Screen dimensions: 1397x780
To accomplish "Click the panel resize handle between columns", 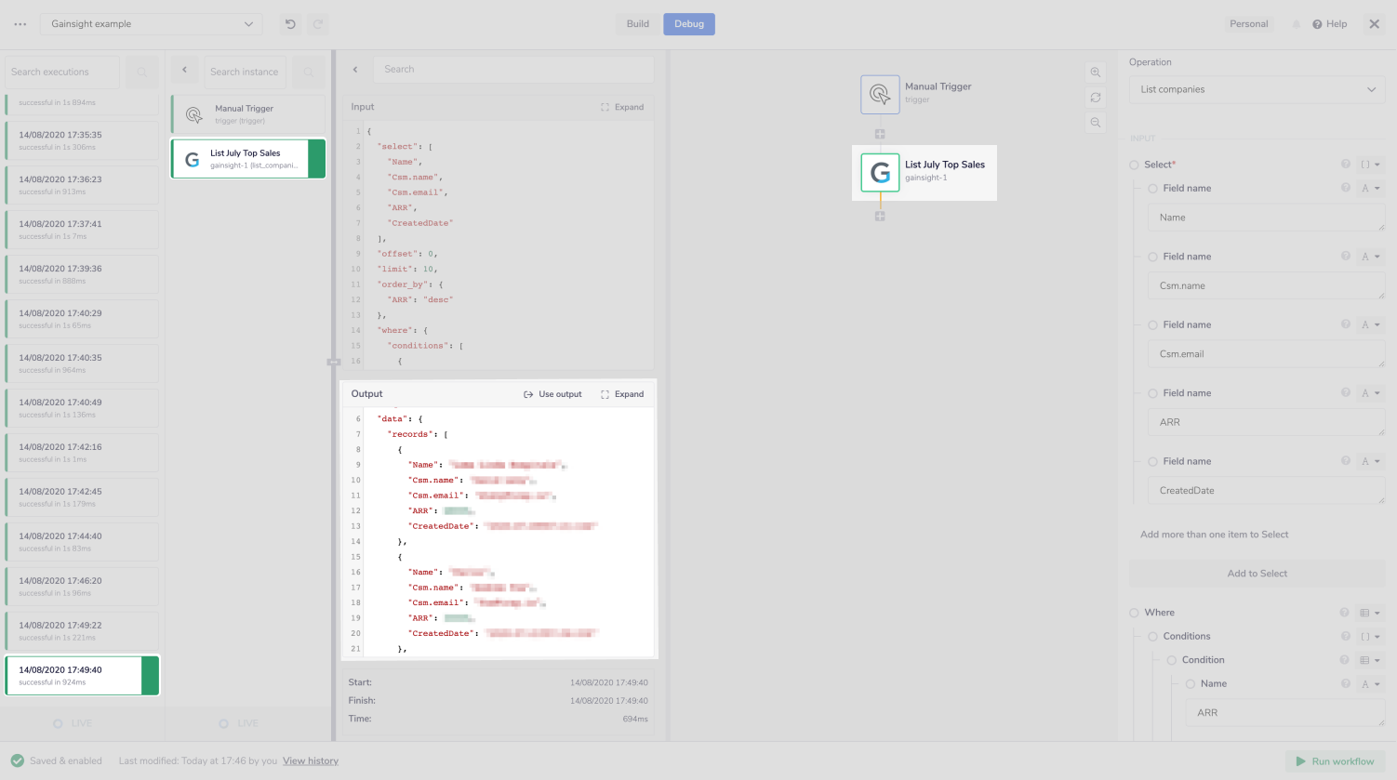I will point(334,362).
